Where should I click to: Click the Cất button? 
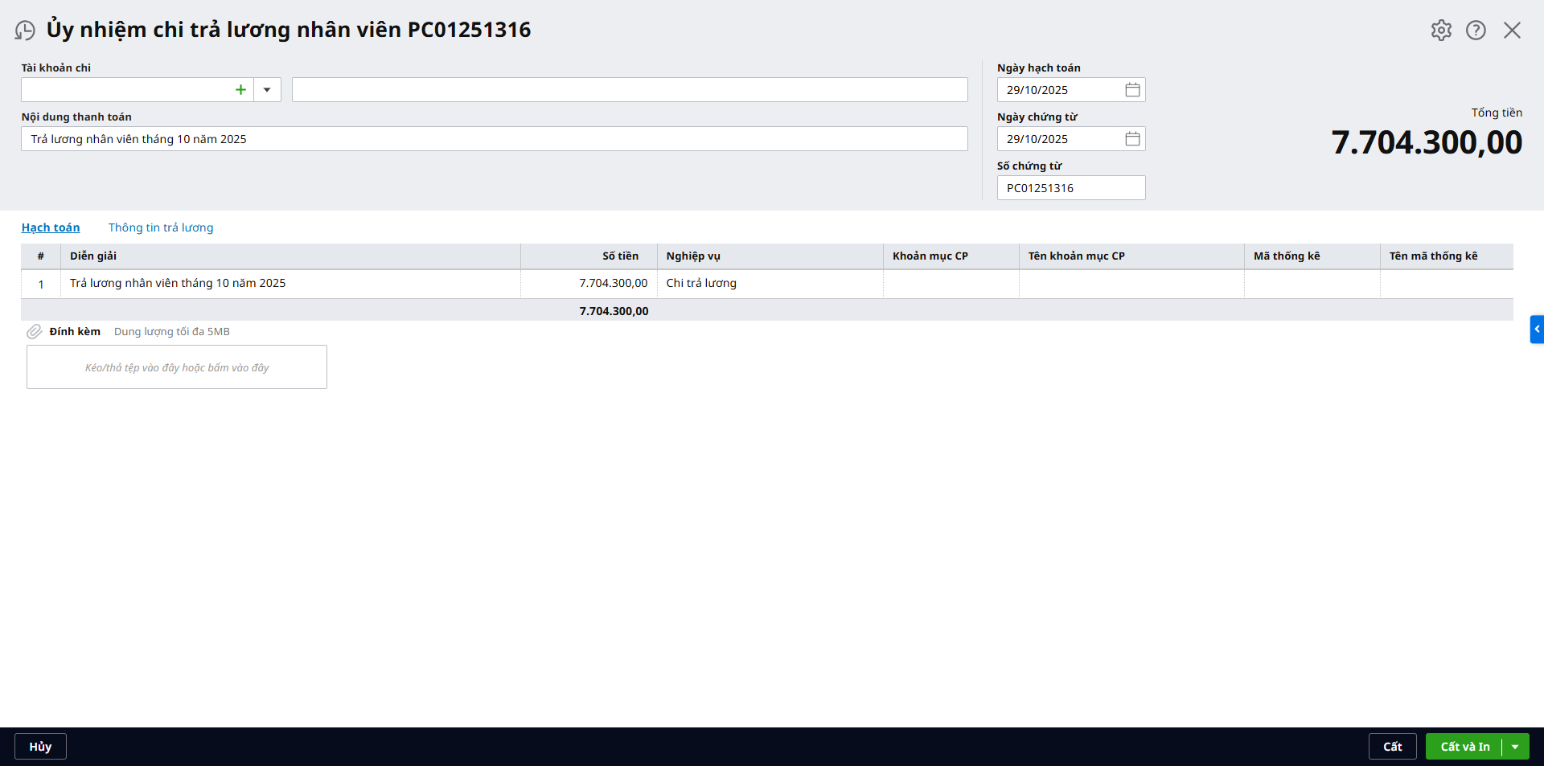pos(1392,747)
